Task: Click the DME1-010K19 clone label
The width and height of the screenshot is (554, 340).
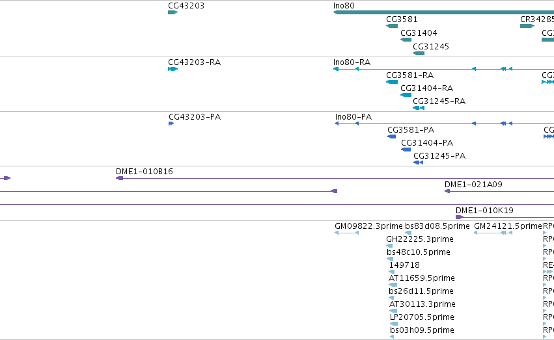Action: (484, 211)
